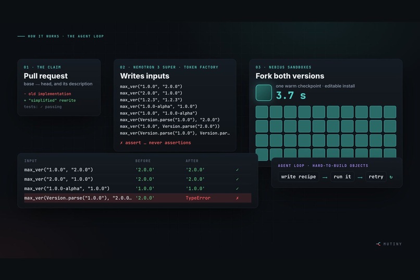Click 'base … head, and its description' text
The height and width of the screenshot is (280, 420).
pos(58,84)
